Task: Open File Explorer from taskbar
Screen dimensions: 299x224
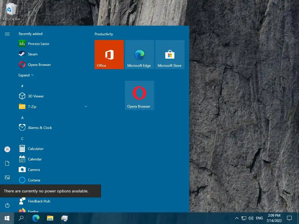Action: (50, 218)
